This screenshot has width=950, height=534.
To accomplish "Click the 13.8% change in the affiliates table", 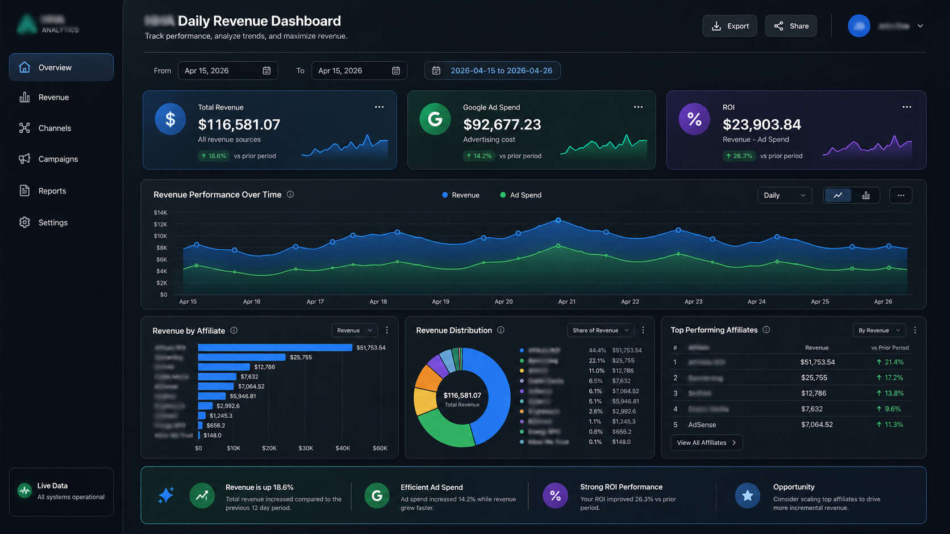I will pos(890,393).
